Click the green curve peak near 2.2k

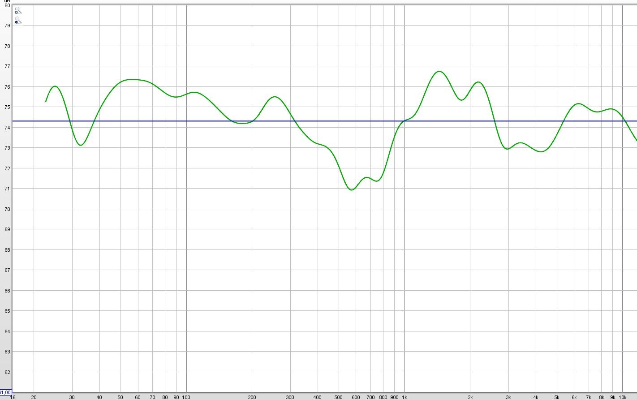[478, 82]
